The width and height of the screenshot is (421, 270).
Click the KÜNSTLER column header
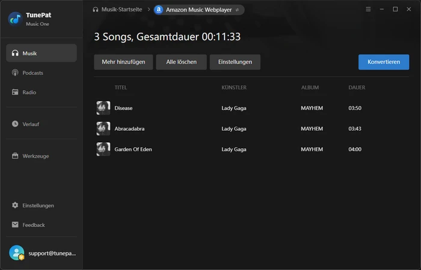pos(234,88)
